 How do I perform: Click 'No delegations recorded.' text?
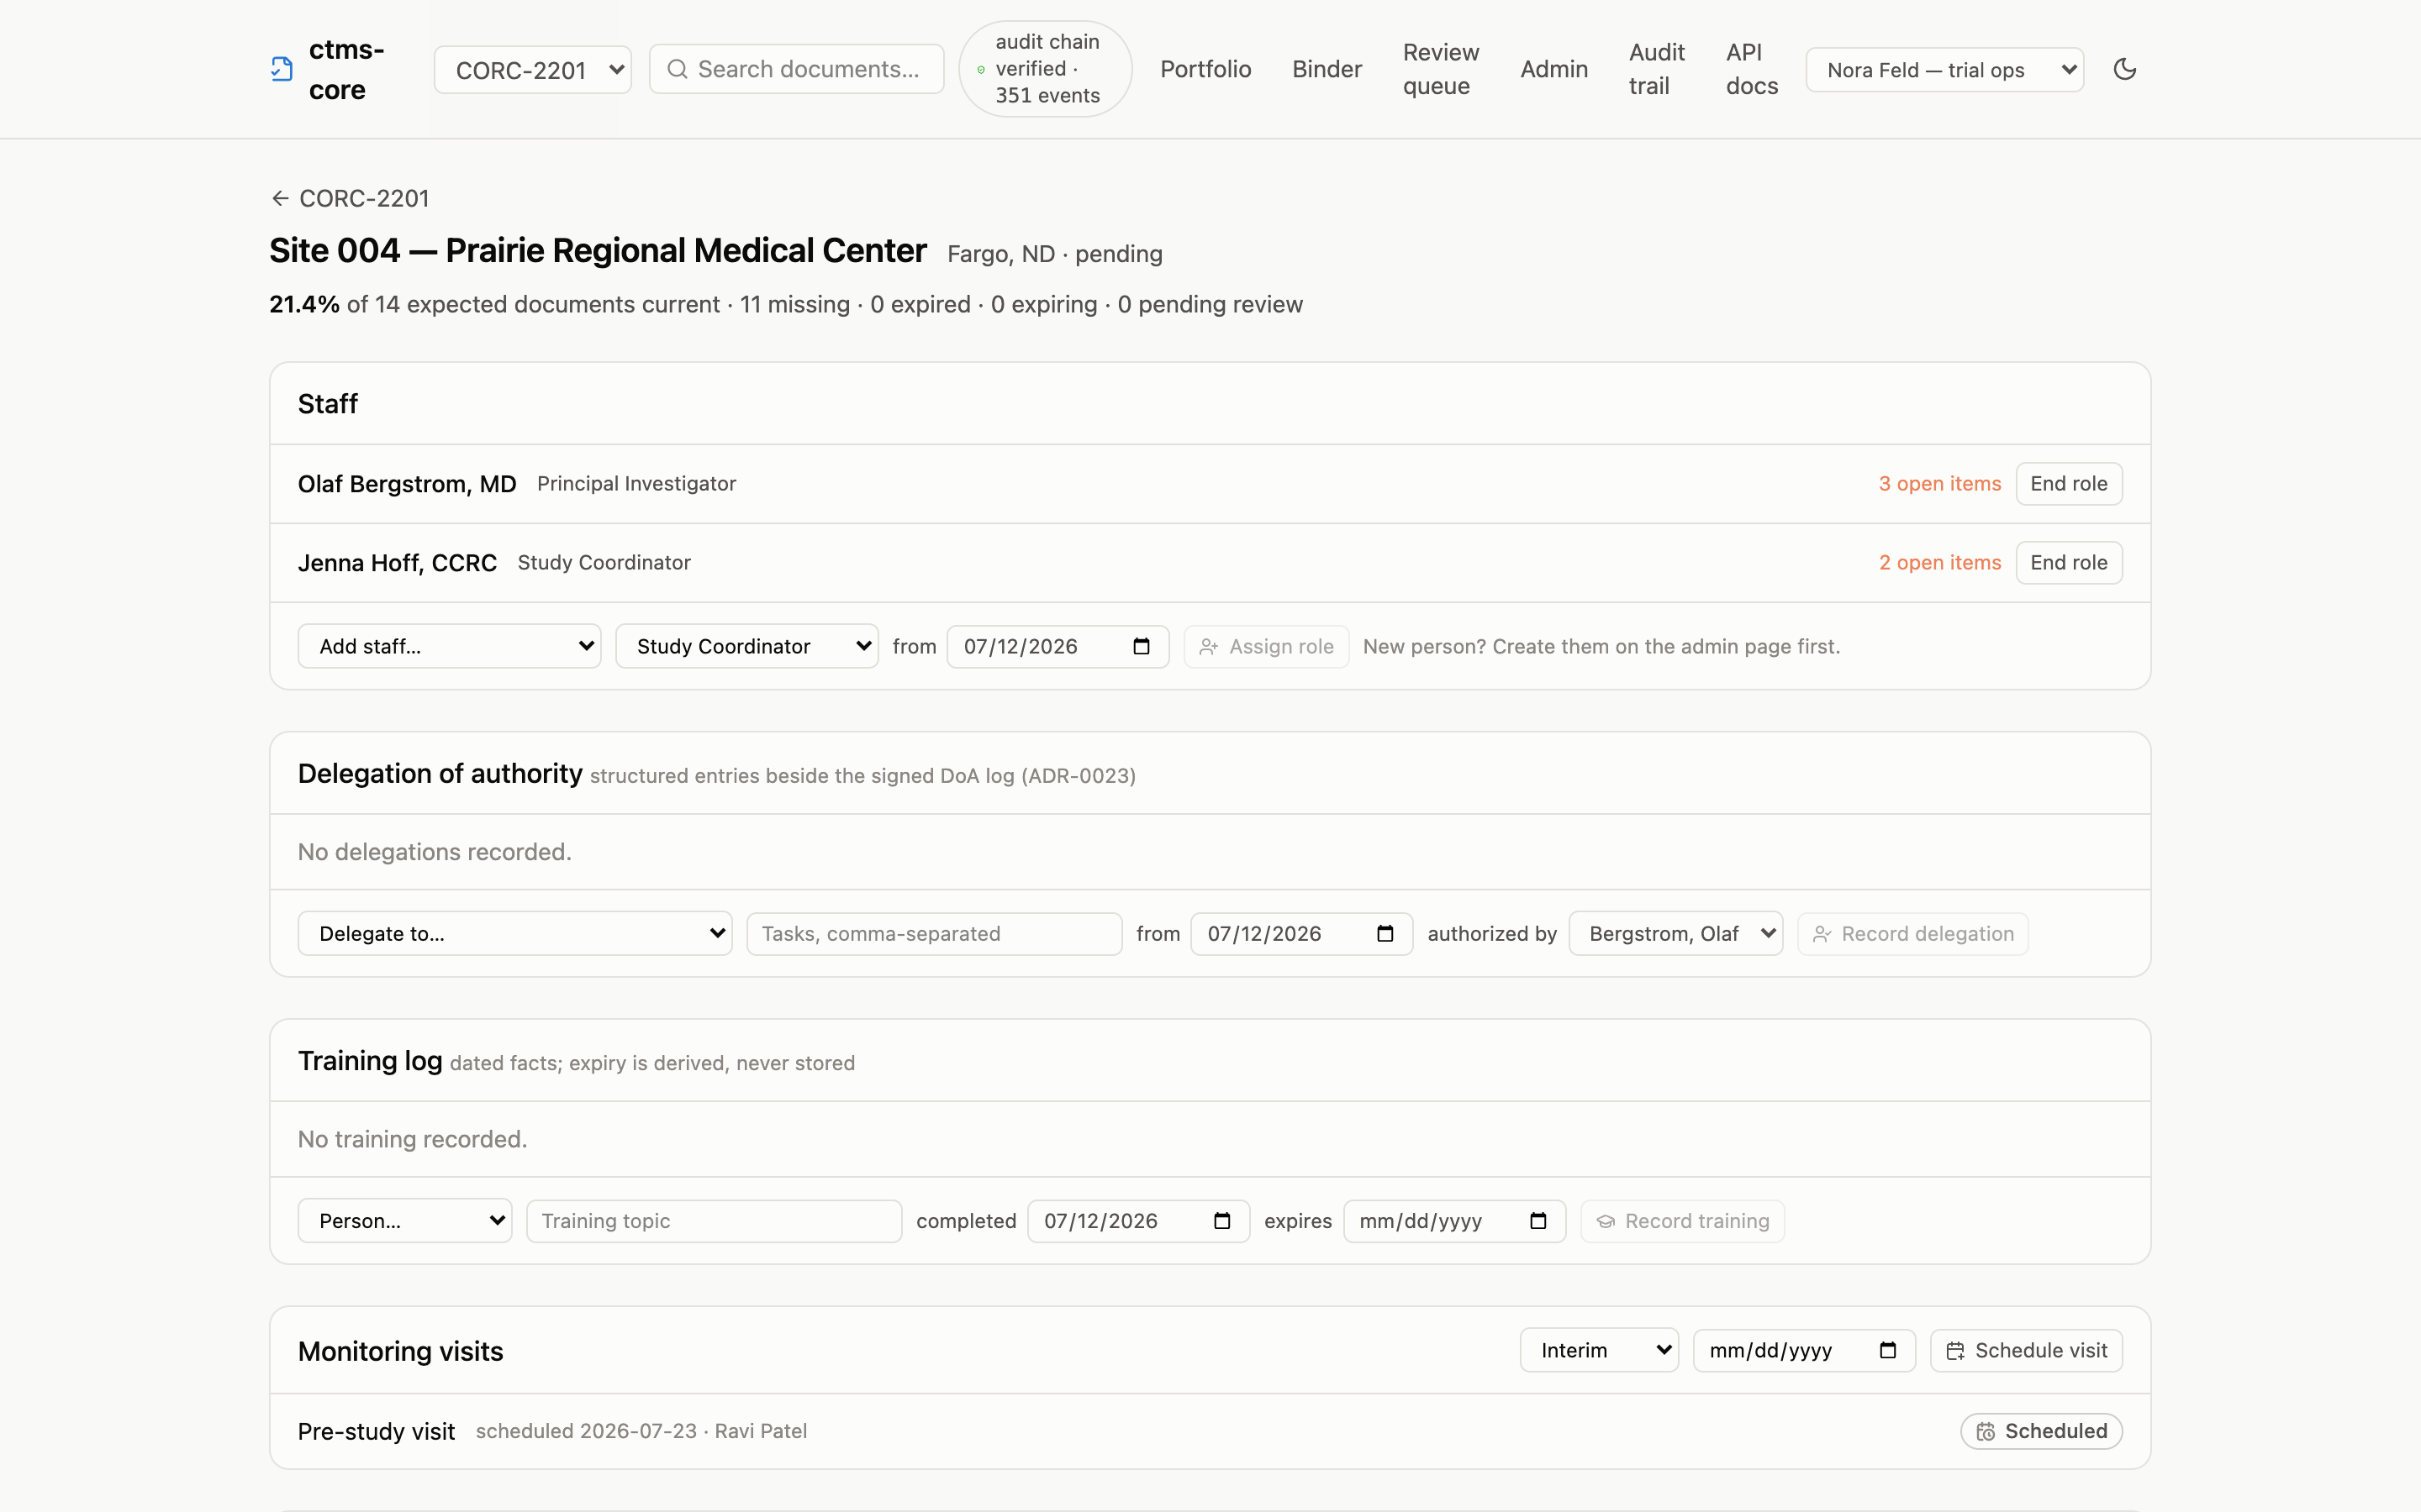434,851
